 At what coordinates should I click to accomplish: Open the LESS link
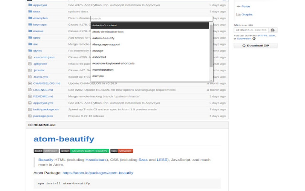point(162,160)
